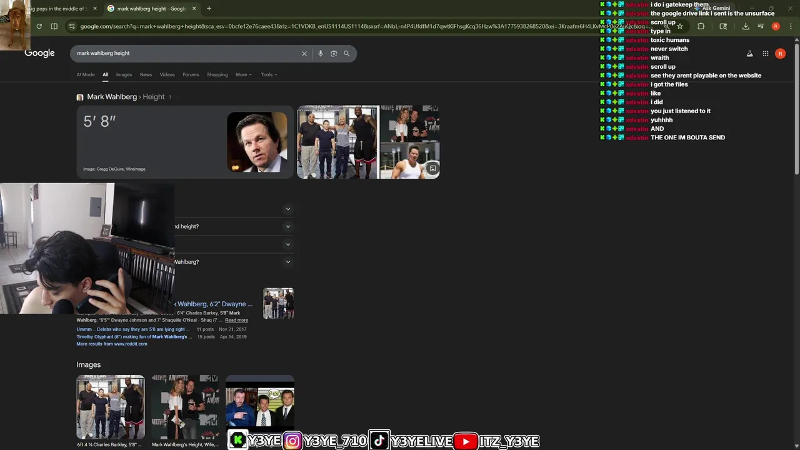Reload the page with the refresh icon

39,26
